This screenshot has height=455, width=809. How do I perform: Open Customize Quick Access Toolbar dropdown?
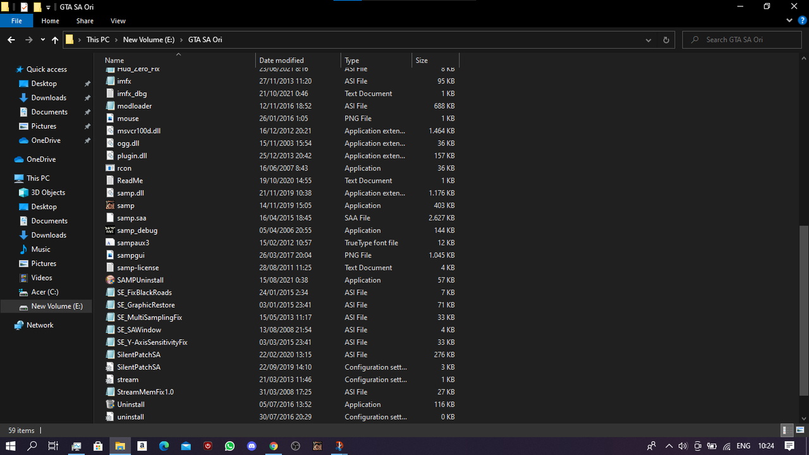click(49, 7)
